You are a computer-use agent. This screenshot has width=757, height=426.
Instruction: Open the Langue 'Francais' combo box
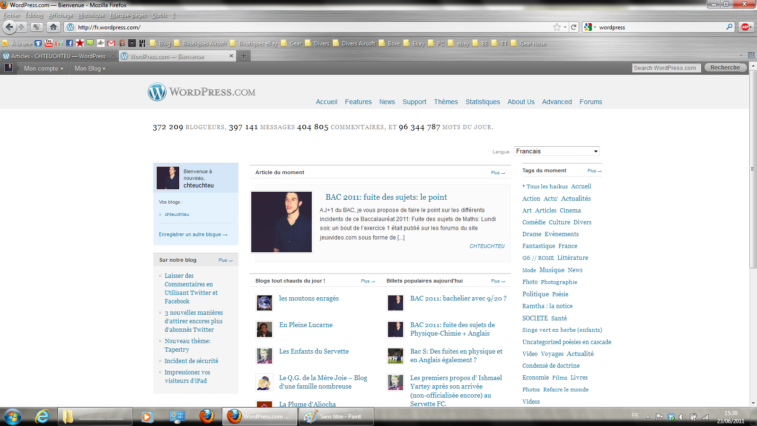coord(557,151)
